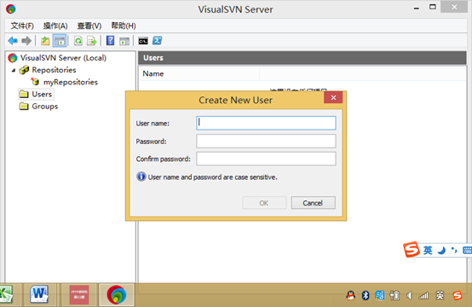Launch the black command prompt icon
472x307 pixels.
(x=143, y=41)
